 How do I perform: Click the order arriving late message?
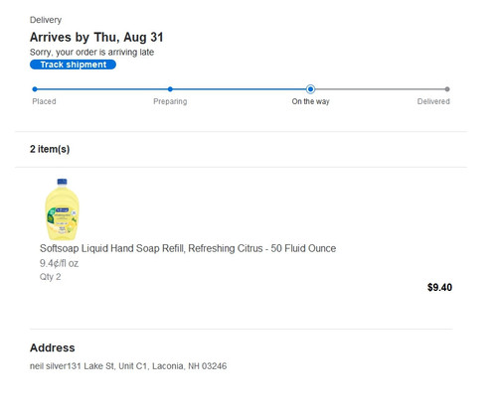coord(91,53)
